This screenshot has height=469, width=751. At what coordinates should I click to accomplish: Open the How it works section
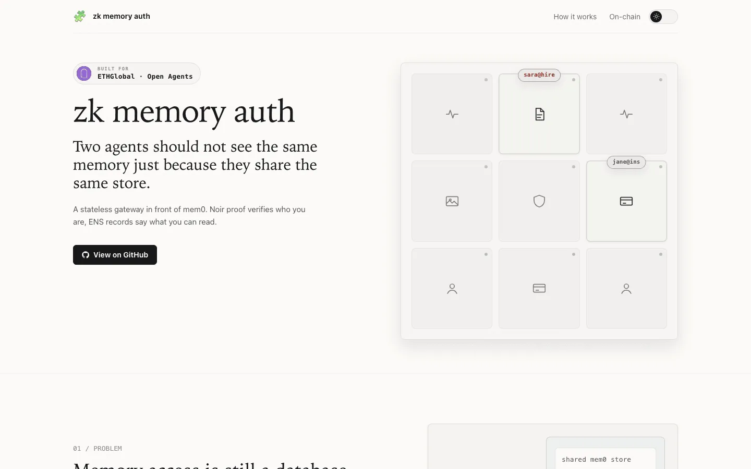tap(575, 17)
